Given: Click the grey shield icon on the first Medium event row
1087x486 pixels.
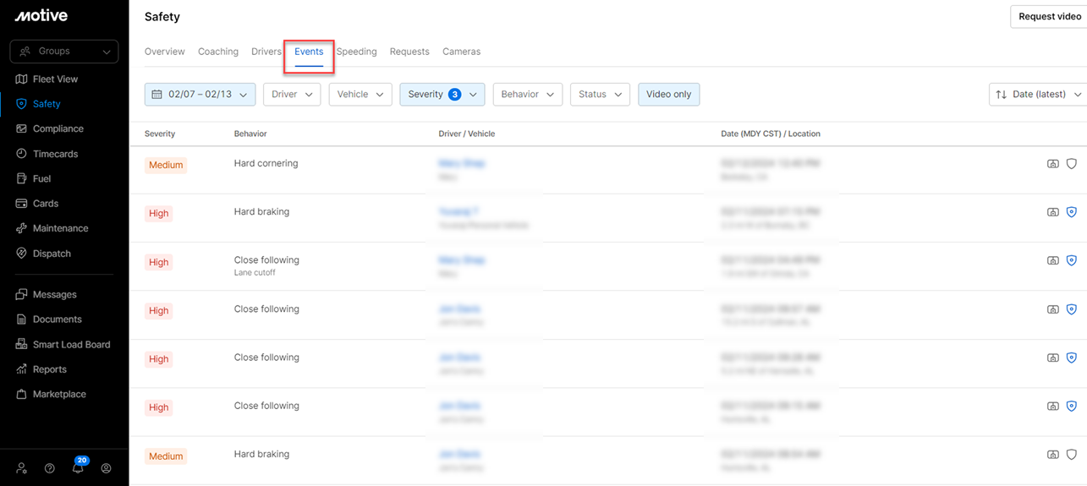Looking at the screenshot, I should click(x=1071, y=164).
